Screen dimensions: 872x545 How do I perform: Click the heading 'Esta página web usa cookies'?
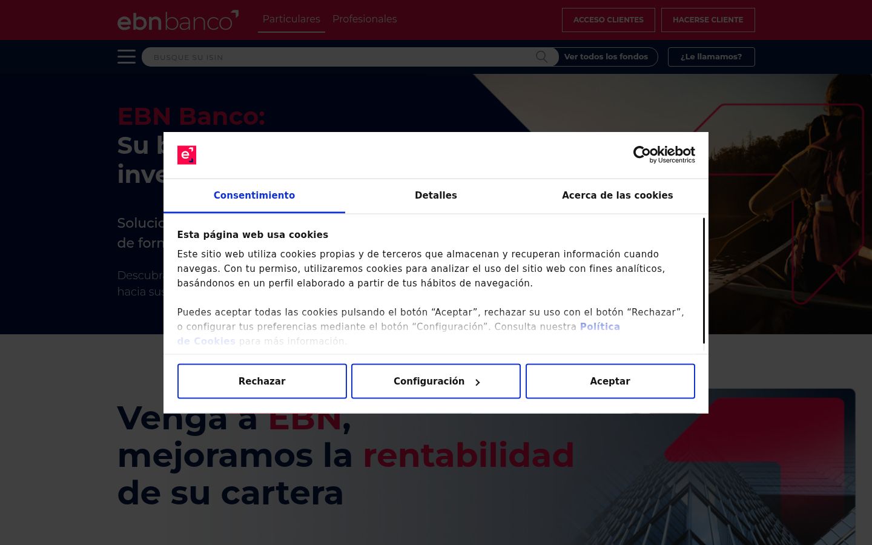(253, 235)
